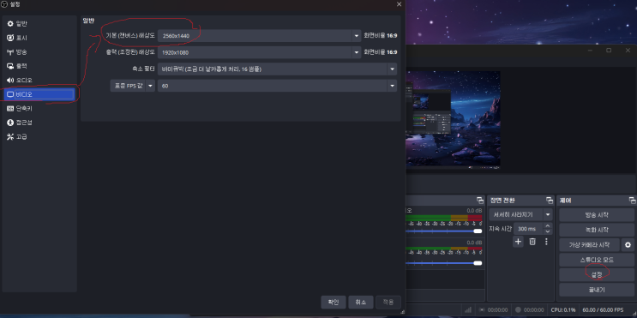Click the 60.00 / 60.00 FPS status entry
The height and width of the screenshot is (318, 637).
pyautogui.click(x=603, y=310)
